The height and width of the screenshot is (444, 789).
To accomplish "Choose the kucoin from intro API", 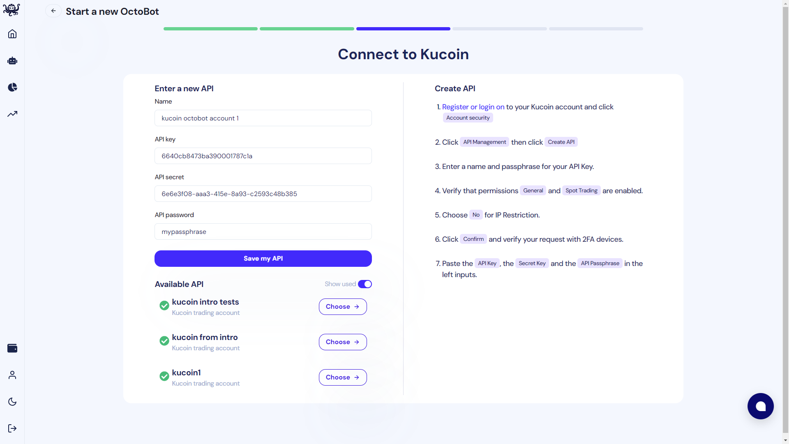I will tap(343, 342).
